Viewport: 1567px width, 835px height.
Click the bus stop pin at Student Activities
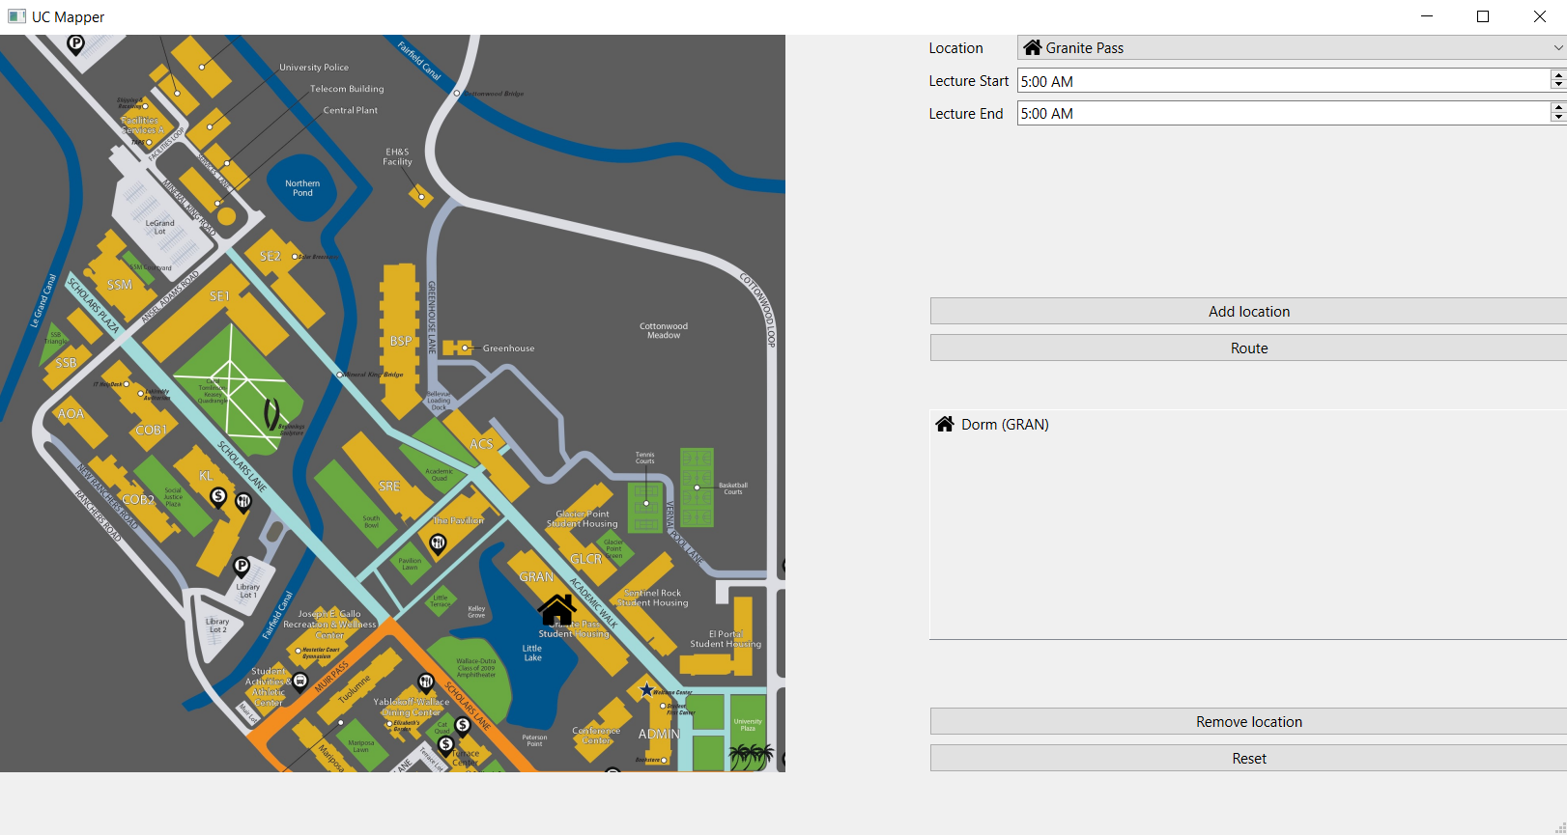point(300,682)
